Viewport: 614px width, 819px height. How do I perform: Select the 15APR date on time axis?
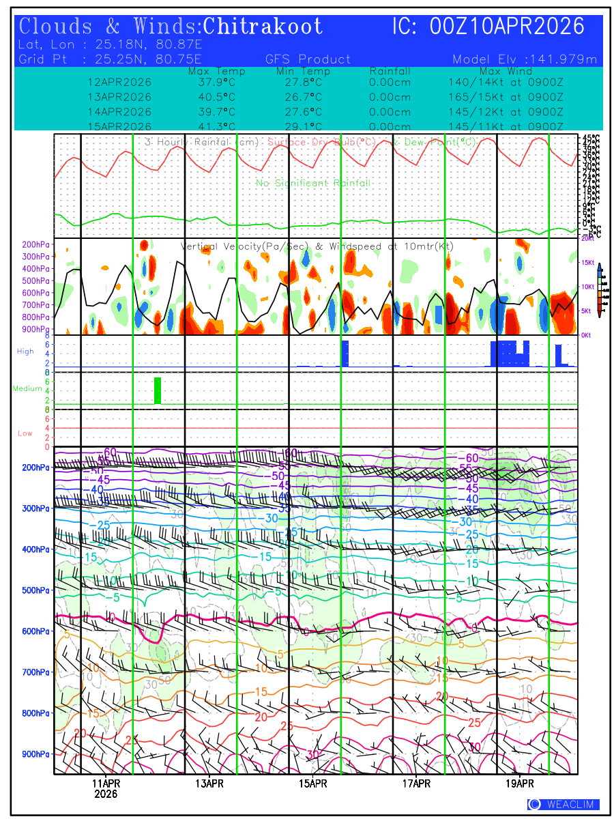coord(313,783)
